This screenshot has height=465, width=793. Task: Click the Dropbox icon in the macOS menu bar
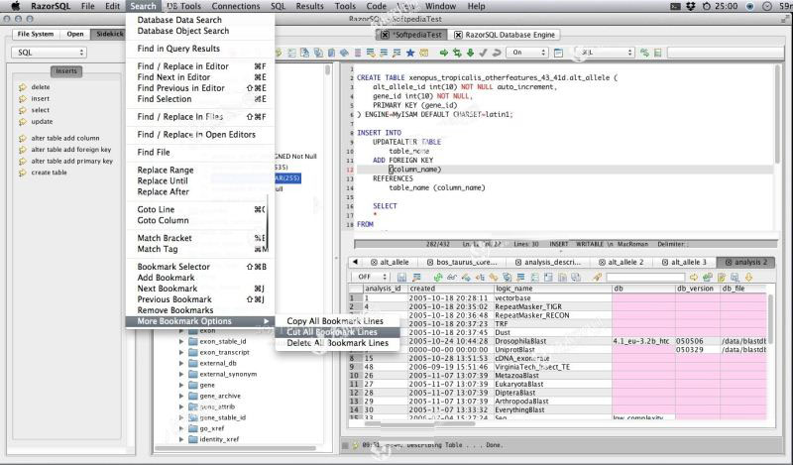[x=690, y=7]
